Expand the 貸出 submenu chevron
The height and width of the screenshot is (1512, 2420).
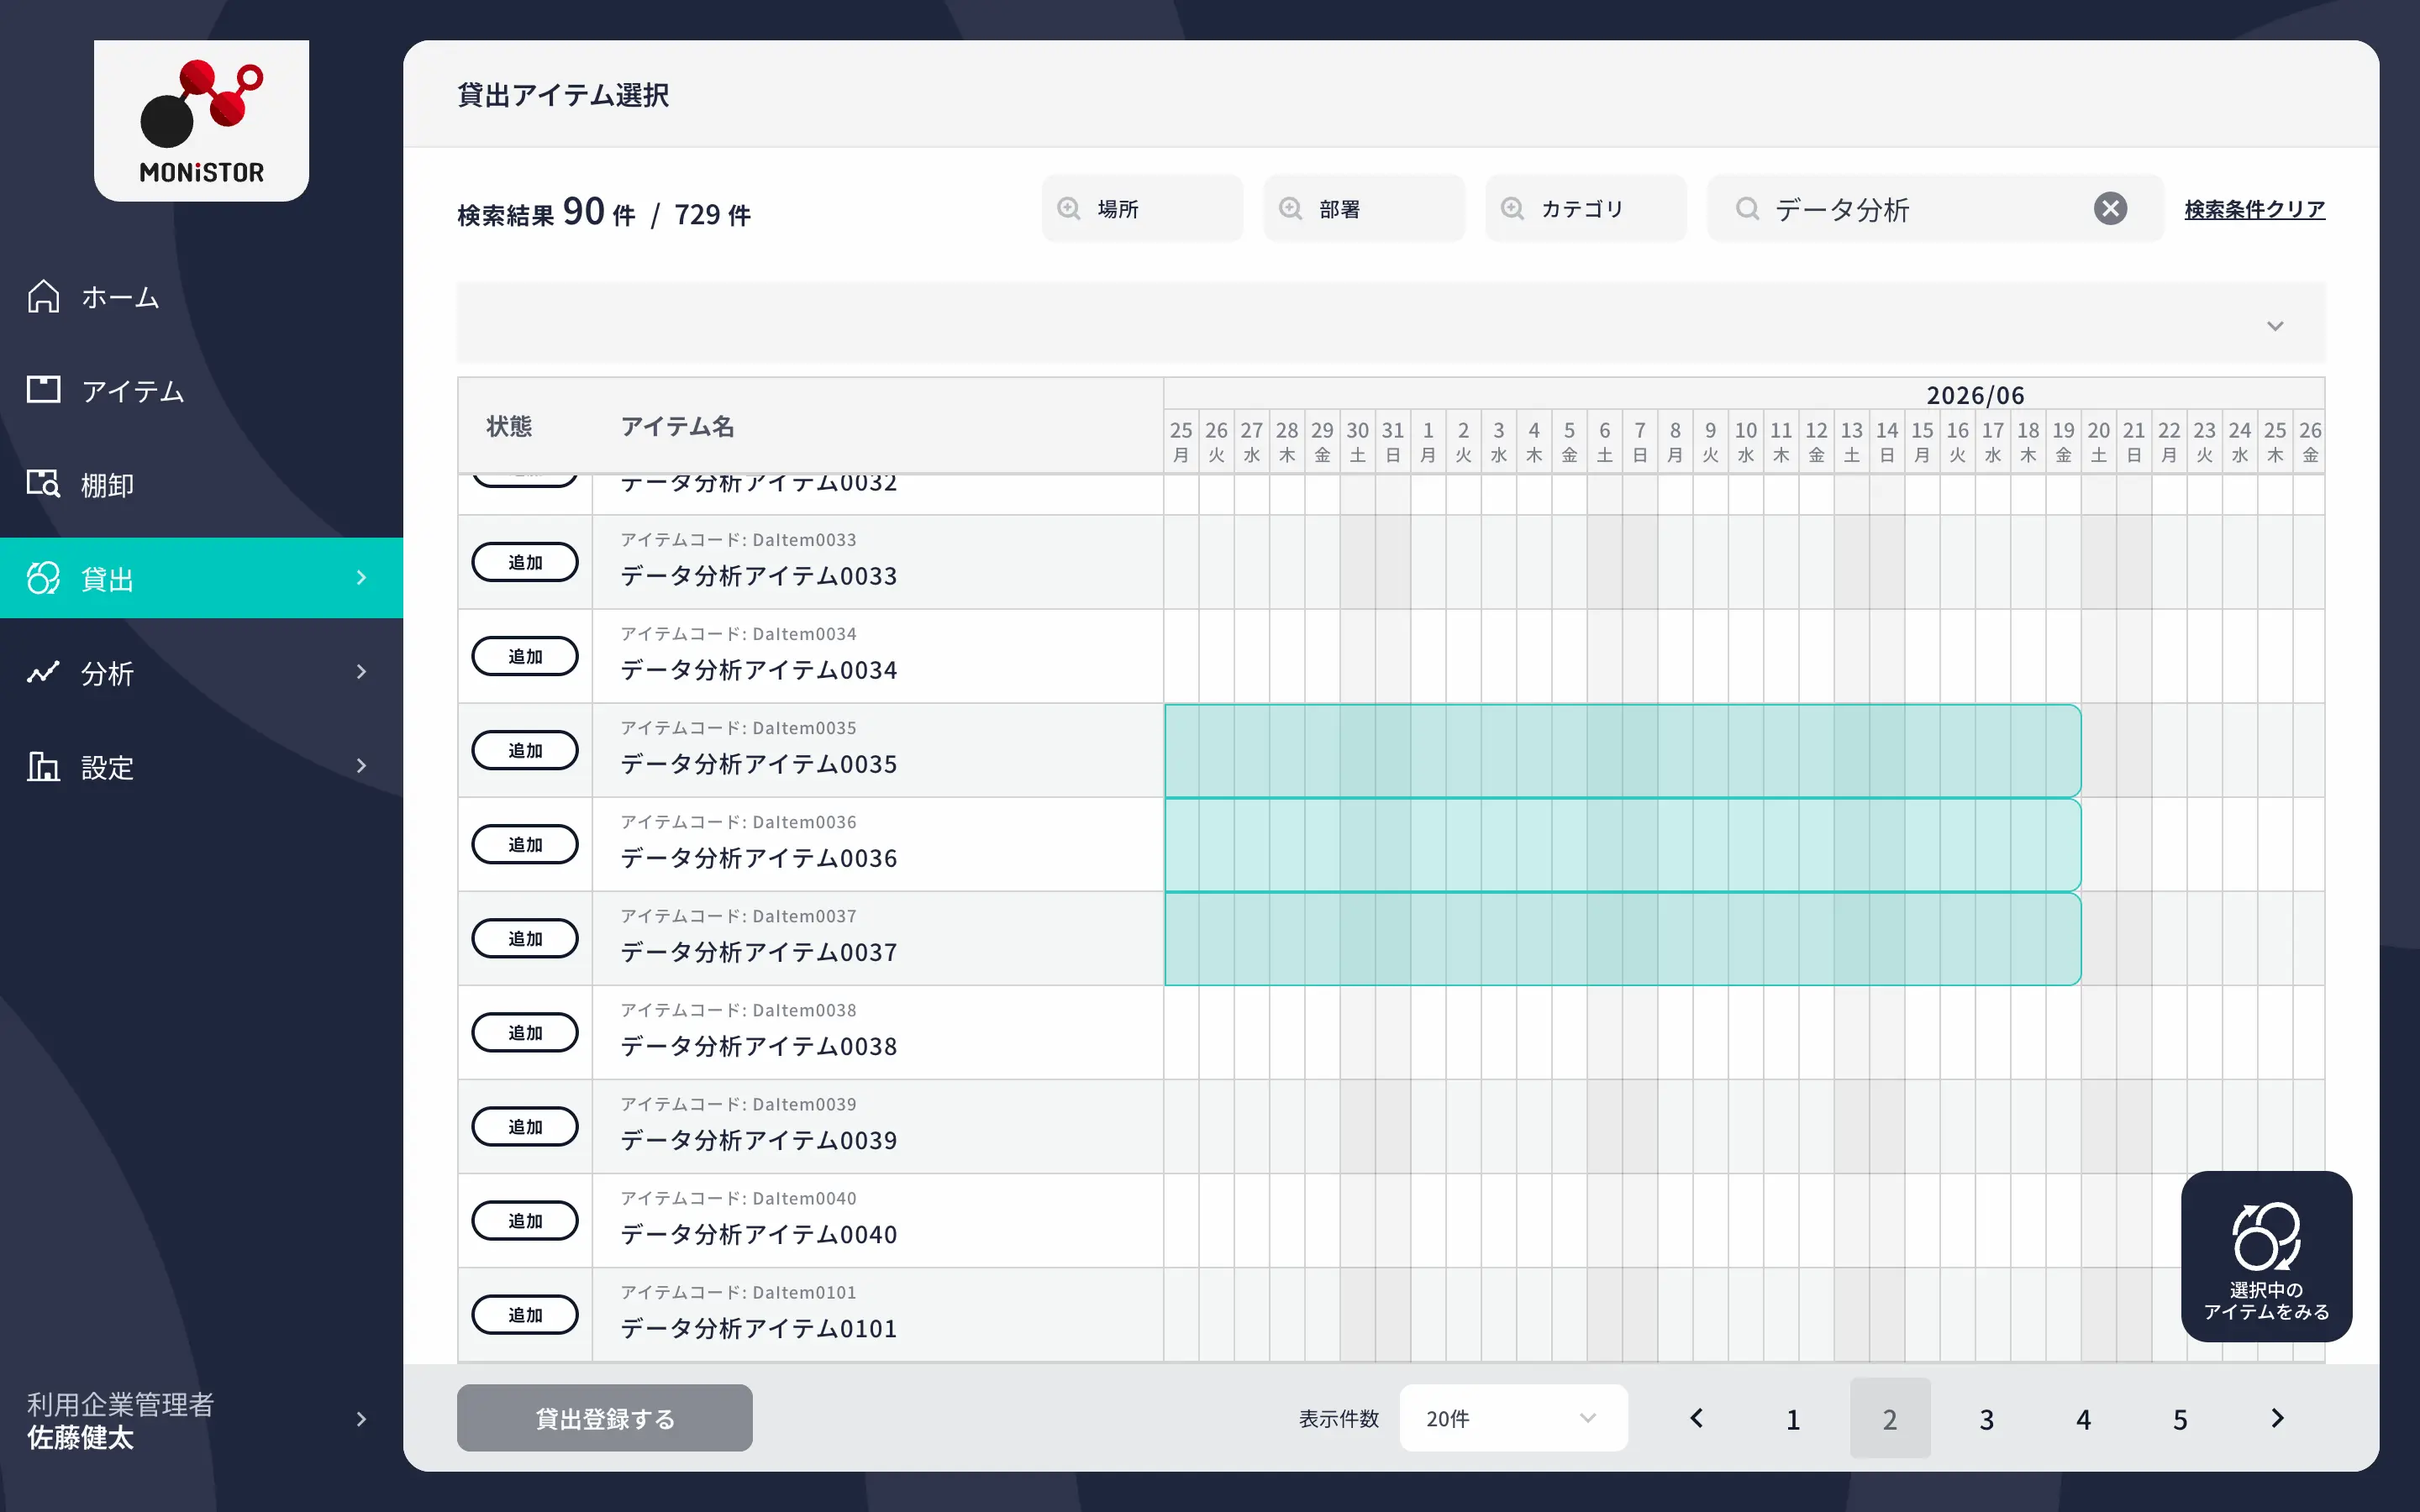361,578
